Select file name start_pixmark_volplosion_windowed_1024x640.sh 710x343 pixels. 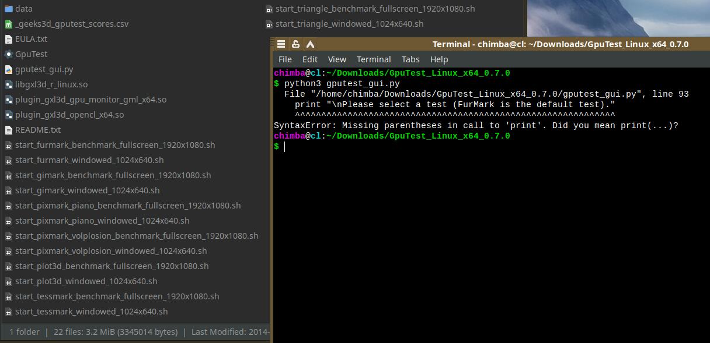pos(111,251)
